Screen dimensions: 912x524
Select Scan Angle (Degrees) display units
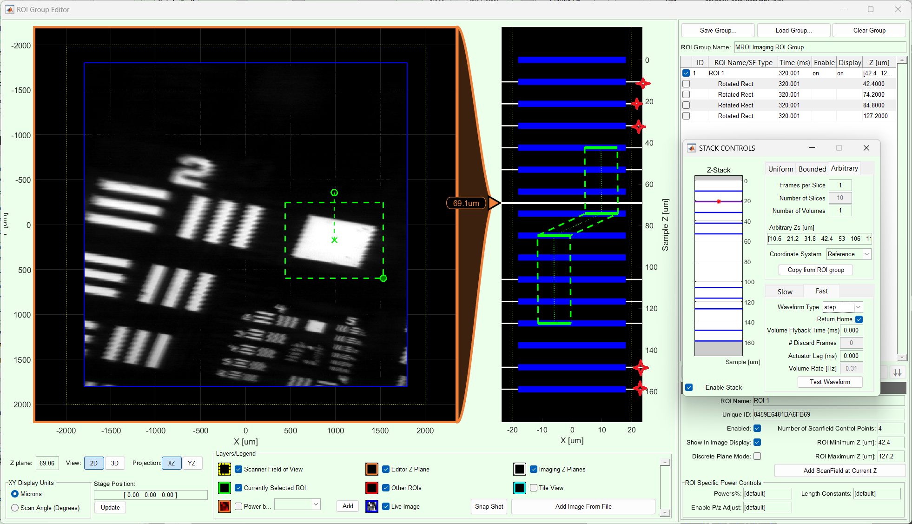pos(15,508)
